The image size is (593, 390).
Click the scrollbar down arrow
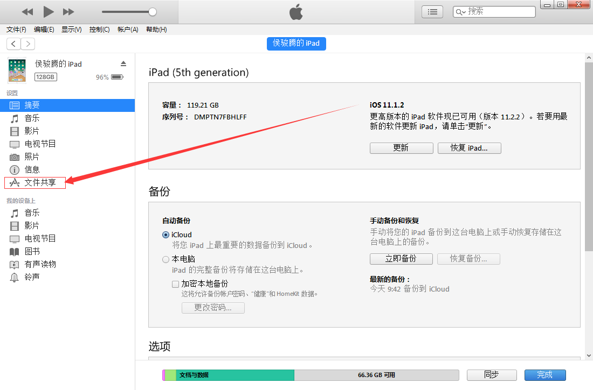(x=589, y=355)
